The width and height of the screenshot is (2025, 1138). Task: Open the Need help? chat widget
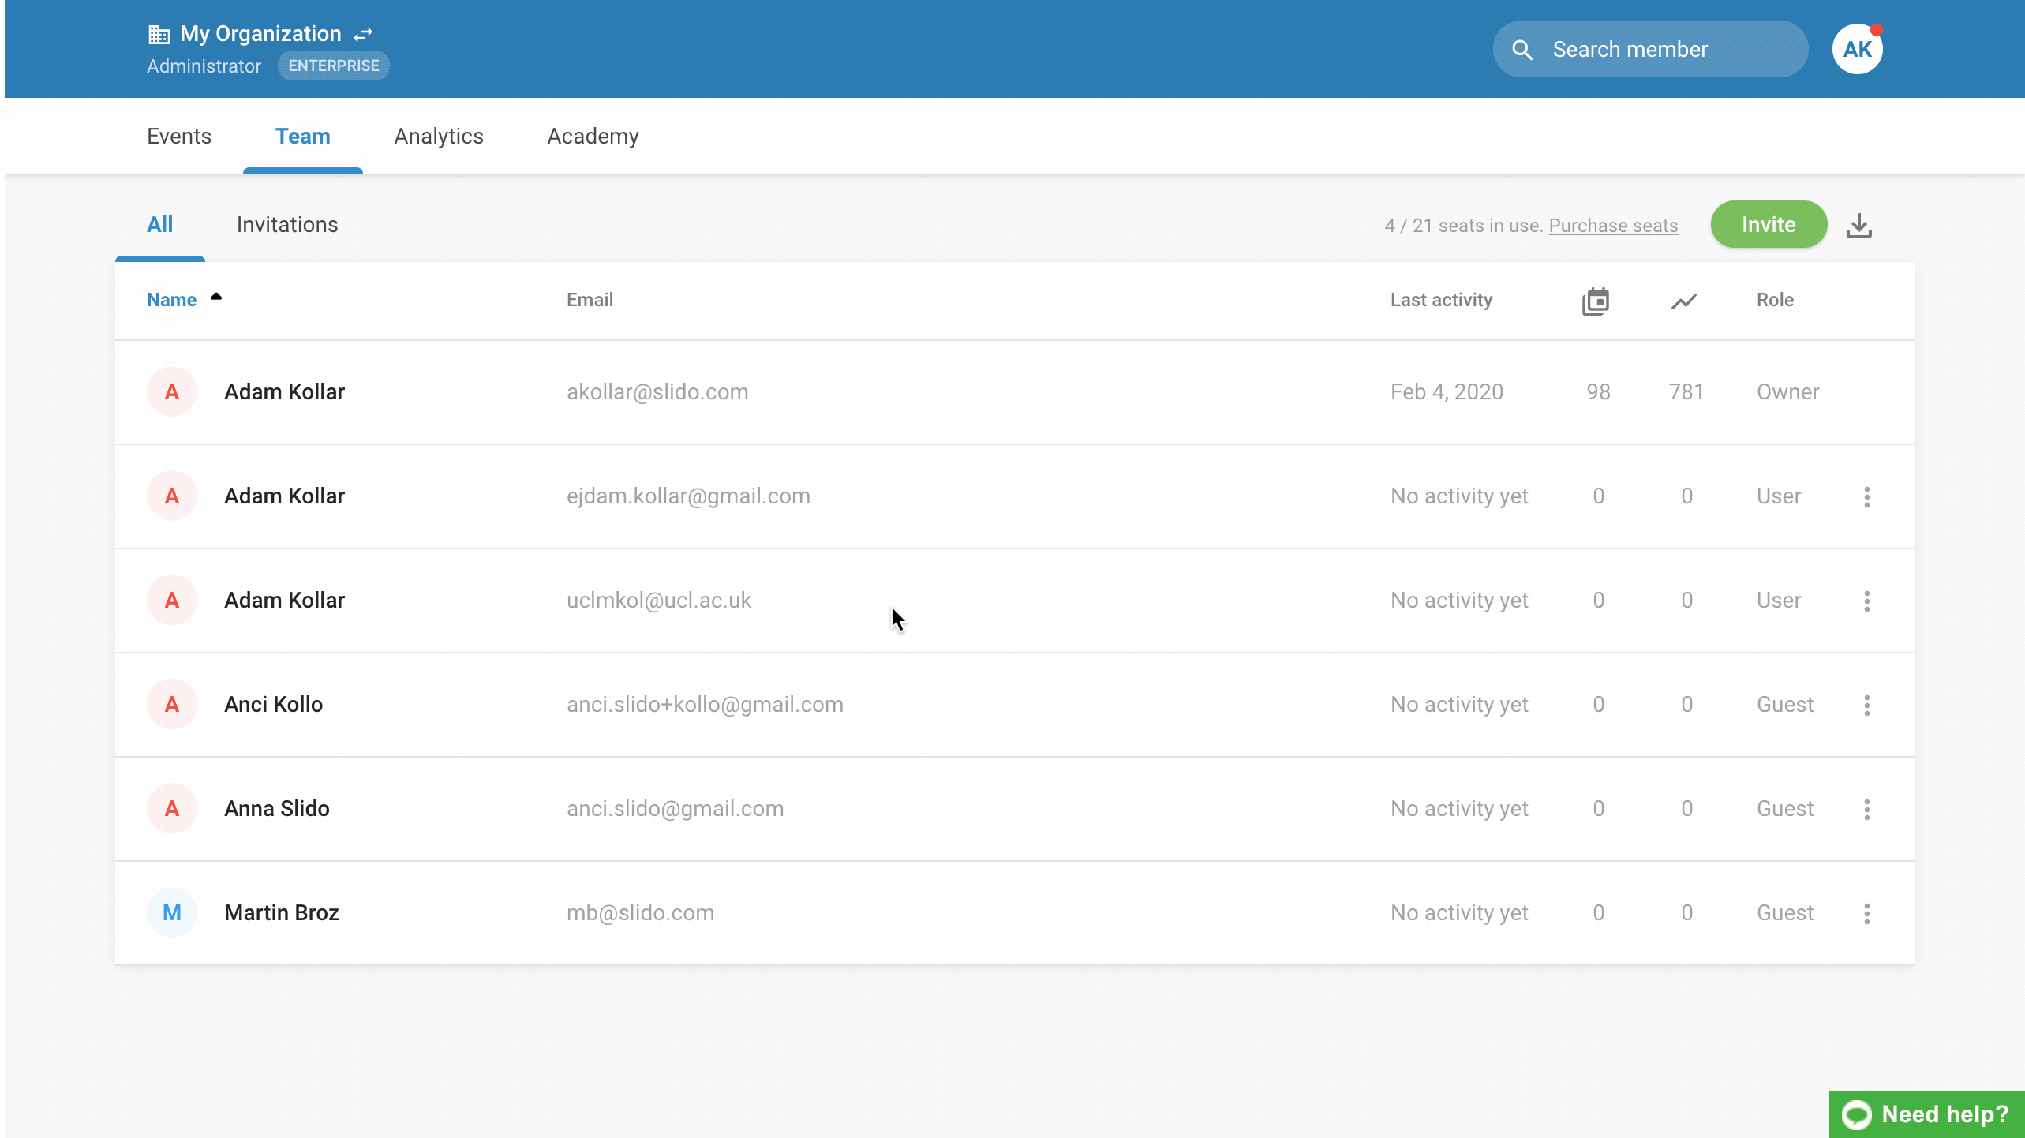pos(1926,1114)
